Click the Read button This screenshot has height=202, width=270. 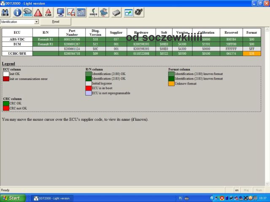pyautogui.click(x=56, y=21)
